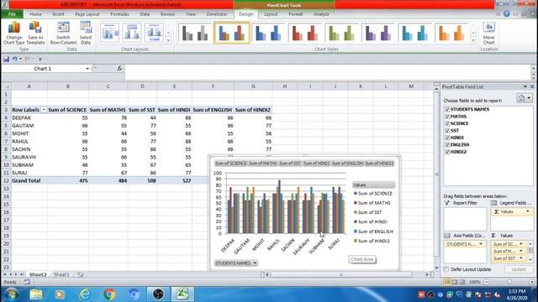Open Sum of SC... value field dropdown
Image resolution: width=538 pixels, height=302 pixels.
pos(521,244)
